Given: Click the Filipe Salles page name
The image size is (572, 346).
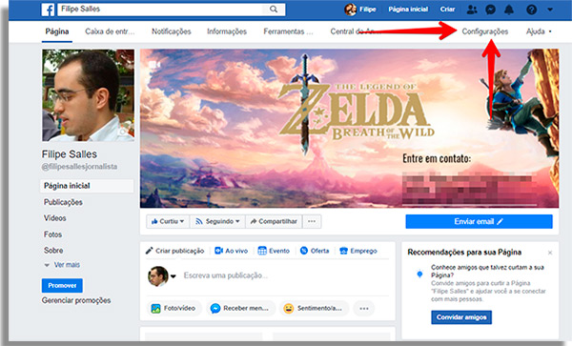Looking at the screenshot, I should pos(70,154).
